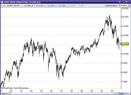Click the DOW JONES INDUSTRIAL window title
Screen dimensions: 131x95
[22, 2]
